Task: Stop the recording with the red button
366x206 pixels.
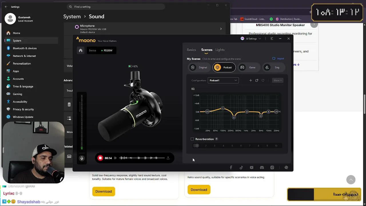Action: point(100,158)
